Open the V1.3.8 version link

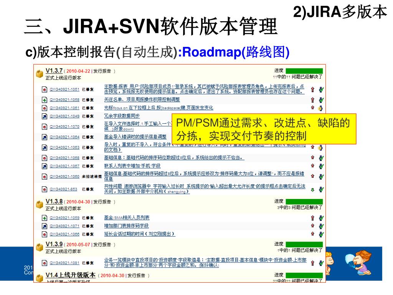click(54, 201)
